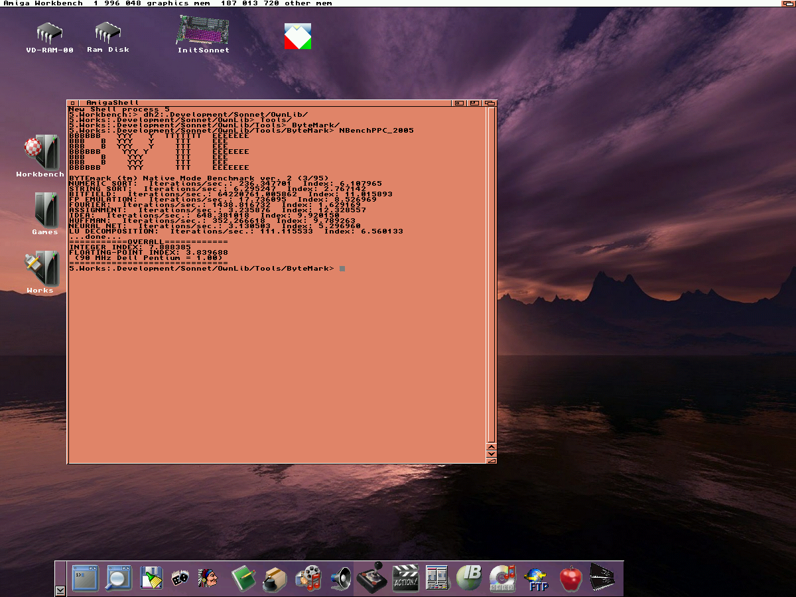This screenshot has height=597, width=796.
Task: Select the unlabeled red-green-blue diamond desktop icon
Action: pyautogui.click(x=298, y=36)
